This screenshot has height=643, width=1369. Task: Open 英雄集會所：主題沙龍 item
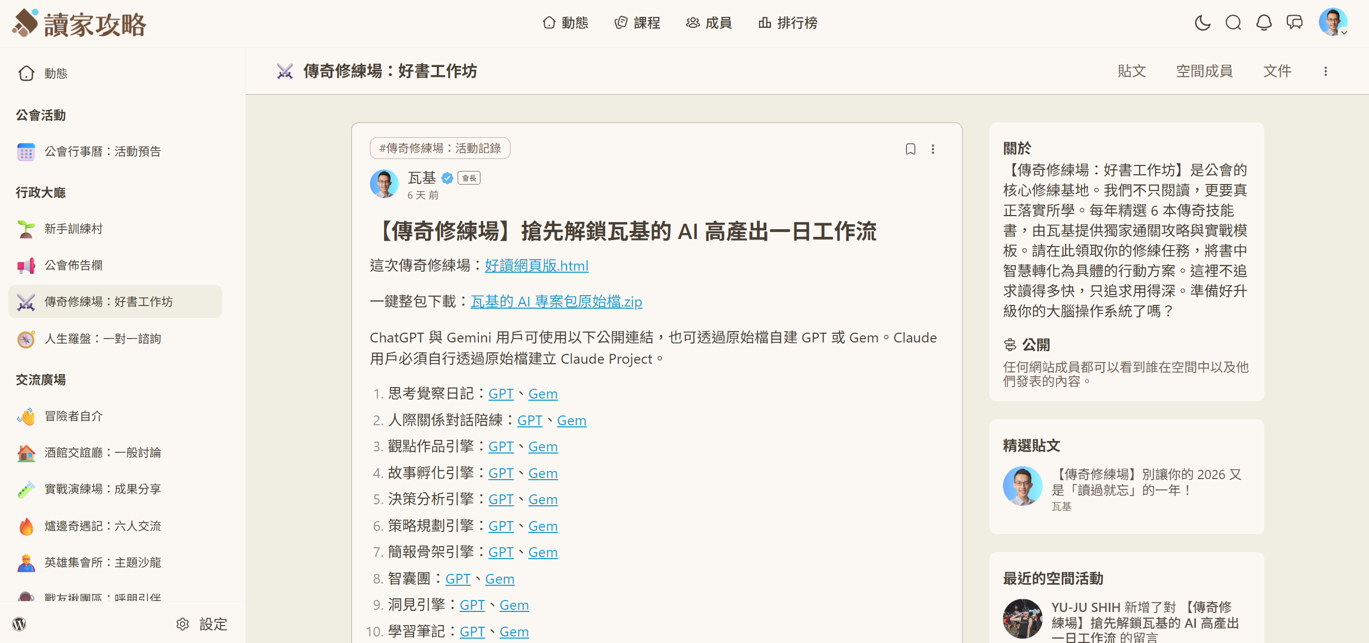(x=115, y=562)
